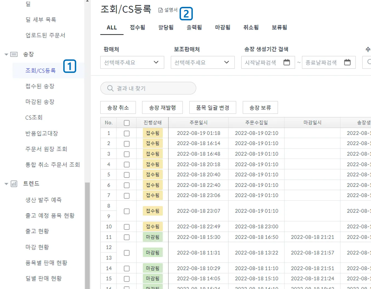
Task: Check the box for row 10
Action: [127, 227]
